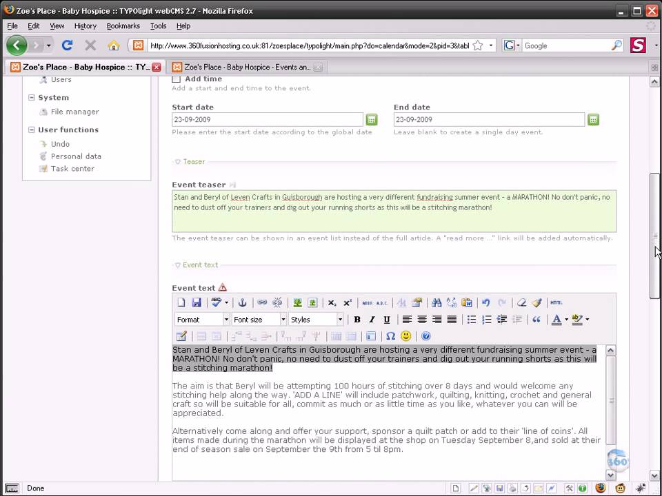The height and width of the screenshot is (496, 662).
Task: Insert an anchor with the anchor icon
Action: [242, 302]
